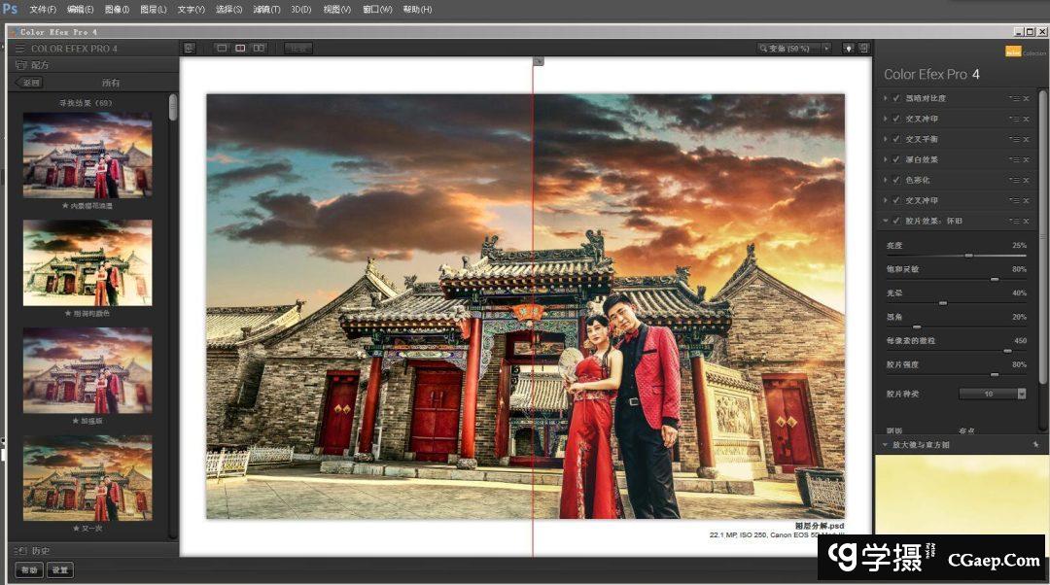This screenshot has width=1050, height=585.
Task: Open the zoom level 50% dropdown
Action: coord(826,48)
